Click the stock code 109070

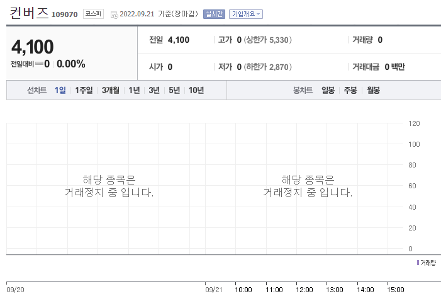coord(64,14)
